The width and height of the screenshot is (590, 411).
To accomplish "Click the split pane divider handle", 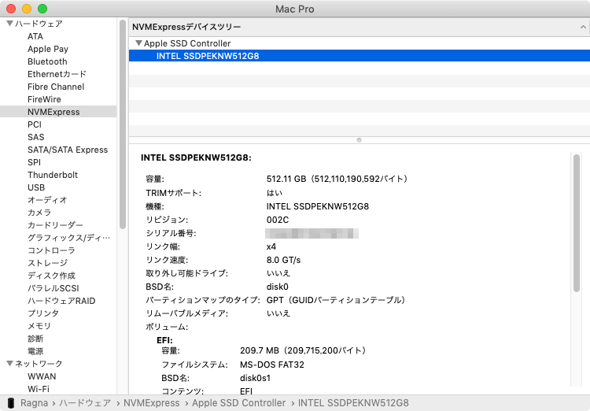I will click(359, 140).
